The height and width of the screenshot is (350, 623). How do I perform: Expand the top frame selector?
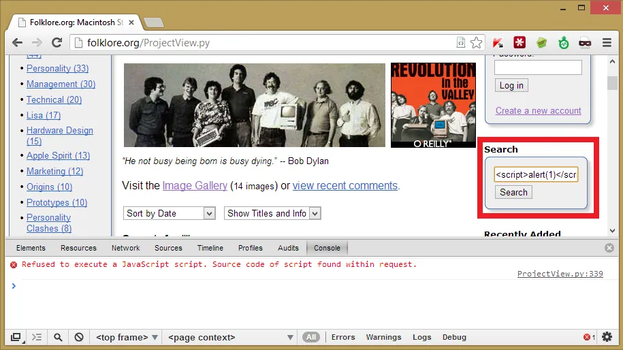click(127, 337)
